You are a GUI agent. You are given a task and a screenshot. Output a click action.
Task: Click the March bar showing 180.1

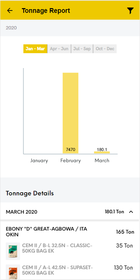point(102,152)
